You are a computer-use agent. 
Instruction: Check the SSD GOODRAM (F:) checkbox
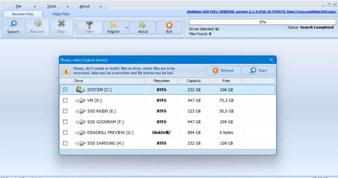coord(65,122)
